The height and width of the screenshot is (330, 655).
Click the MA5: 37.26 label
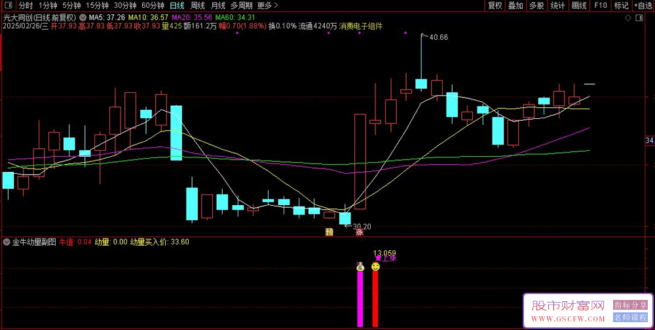(107, 18)
